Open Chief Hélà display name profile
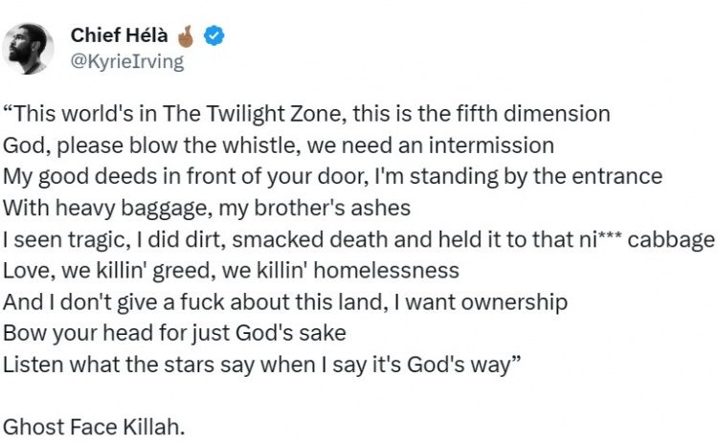This screenshot has width=718, height=444. (119, 35)
